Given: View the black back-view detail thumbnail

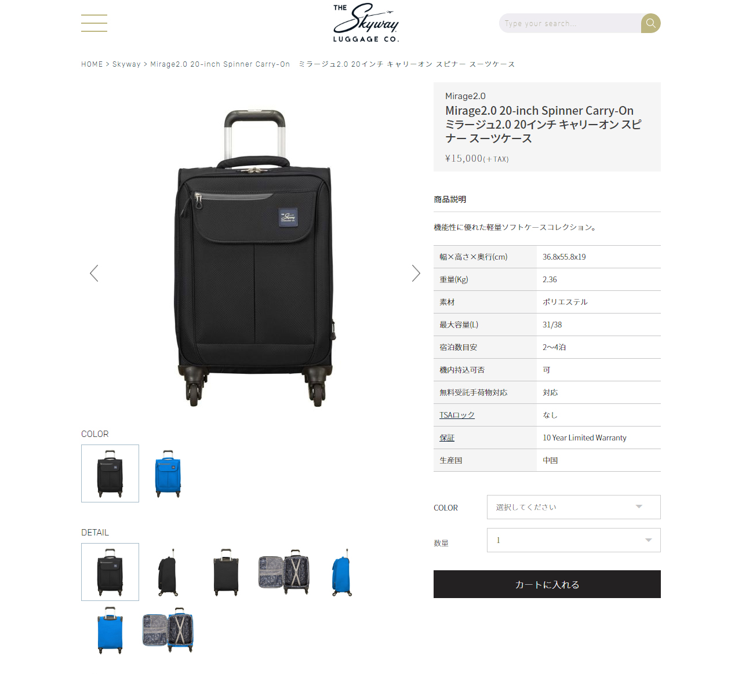Looking at the screenshot, I should pyautogui.click(x=226, y=572).
